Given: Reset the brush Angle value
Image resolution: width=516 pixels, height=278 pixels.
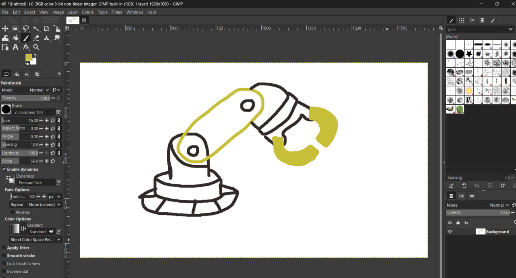Looking at the screenshot, I should [53, 137].
